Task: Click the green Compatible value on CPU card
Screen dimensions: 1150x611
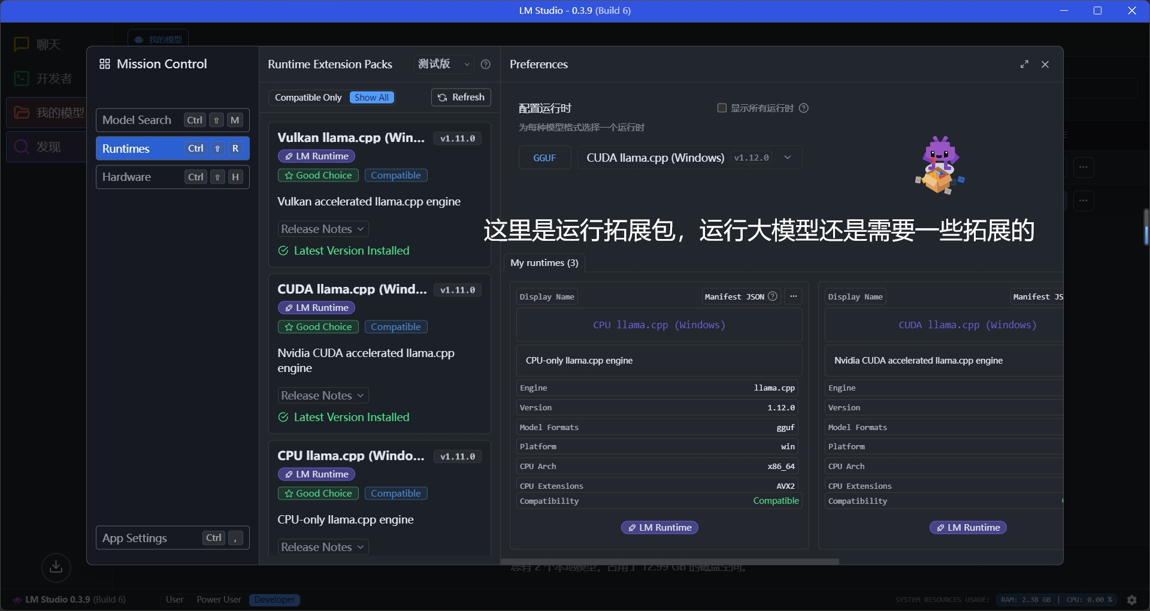Action: [776, 501]
